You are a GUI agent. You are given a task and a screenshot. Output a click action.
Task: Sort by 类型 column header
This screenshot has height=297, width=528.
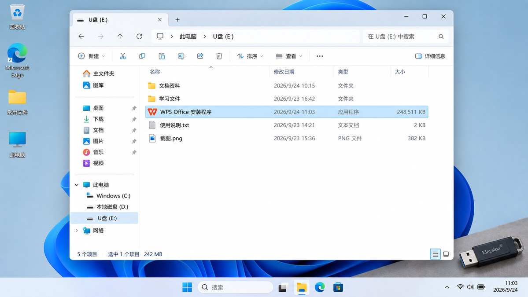[343, 72]
